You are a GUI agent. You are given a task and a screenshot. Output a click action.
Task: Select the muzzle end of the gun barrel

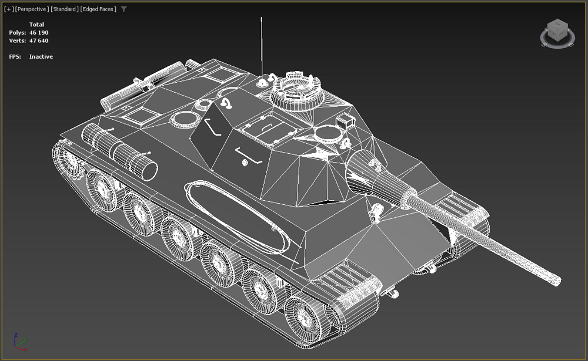pyautogui.click(x=554, y=280)
